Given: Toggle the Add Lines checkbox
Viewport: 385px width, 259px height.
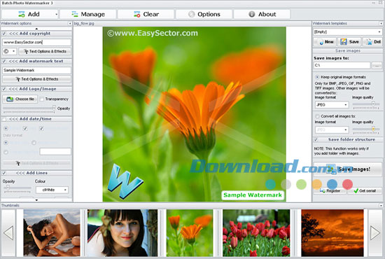Looking at the screenshot, I should pos(4,173).
